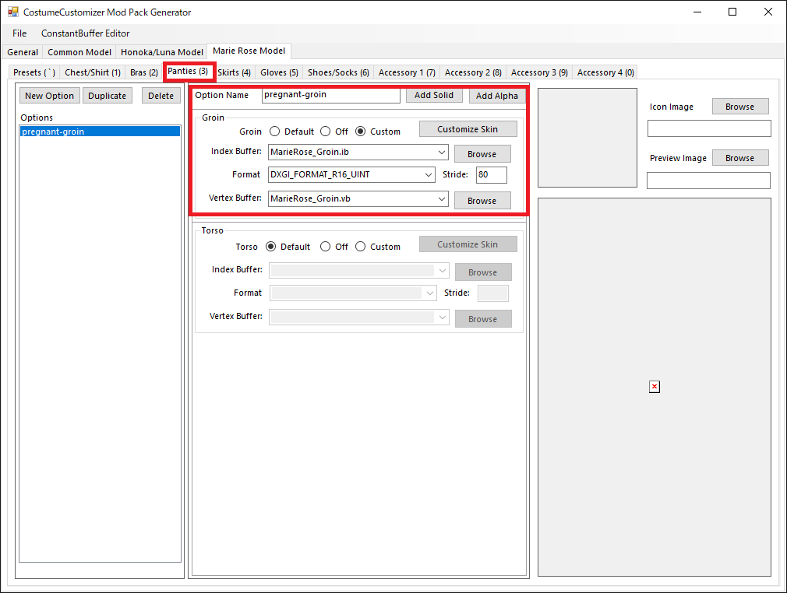Select the Groin Default radio button
This screenshot has height=593, width=787.
pos(274,132)
